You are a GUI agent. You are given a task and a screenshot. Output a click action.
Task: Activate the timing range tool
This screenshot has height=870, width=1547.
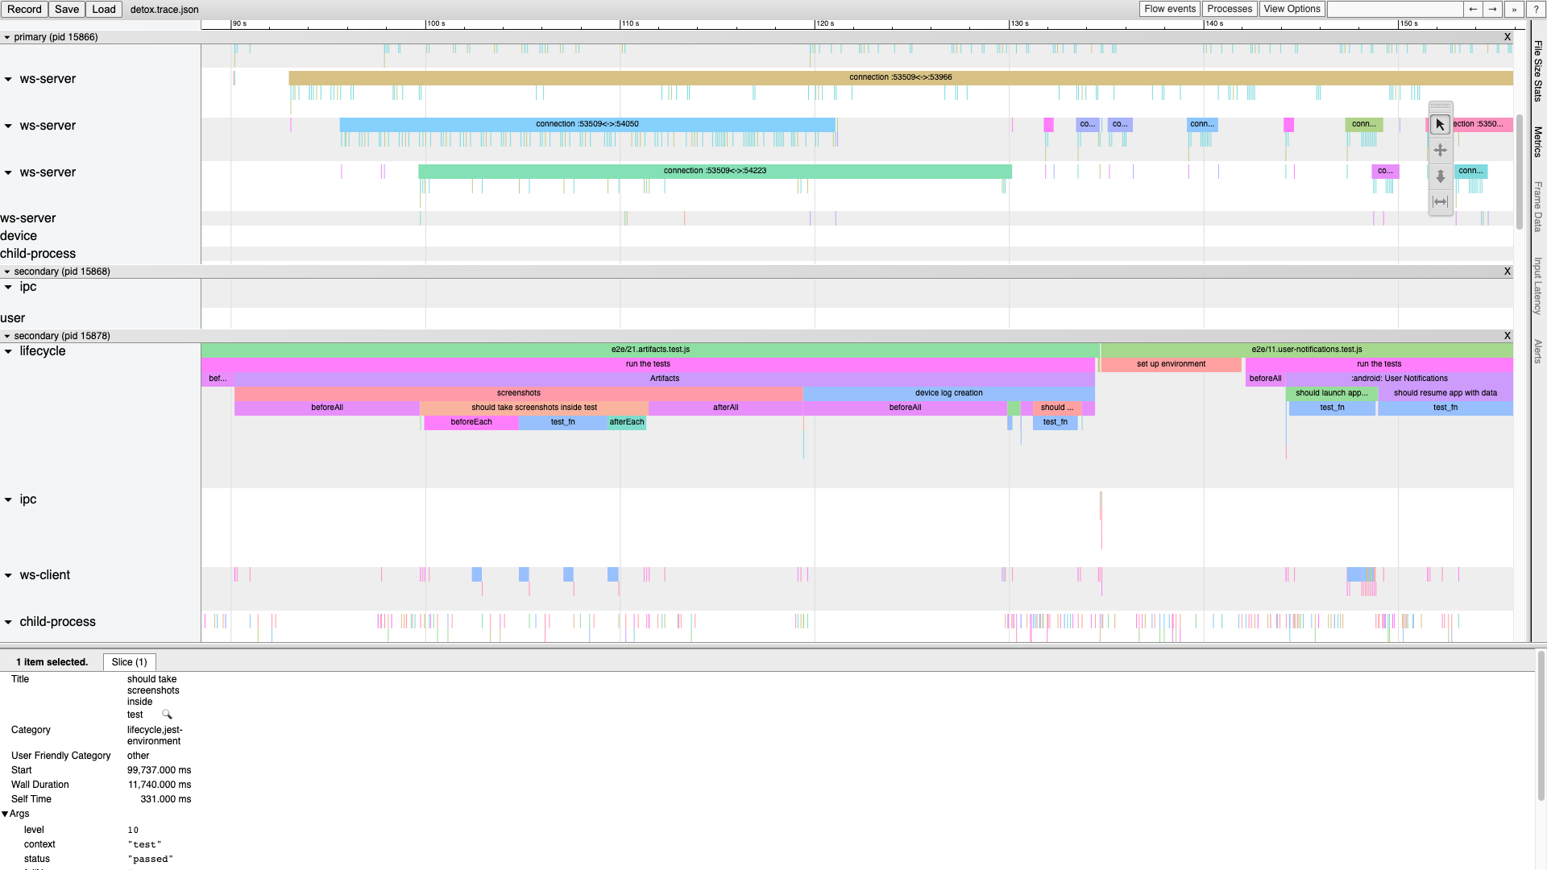point(1440,202)
